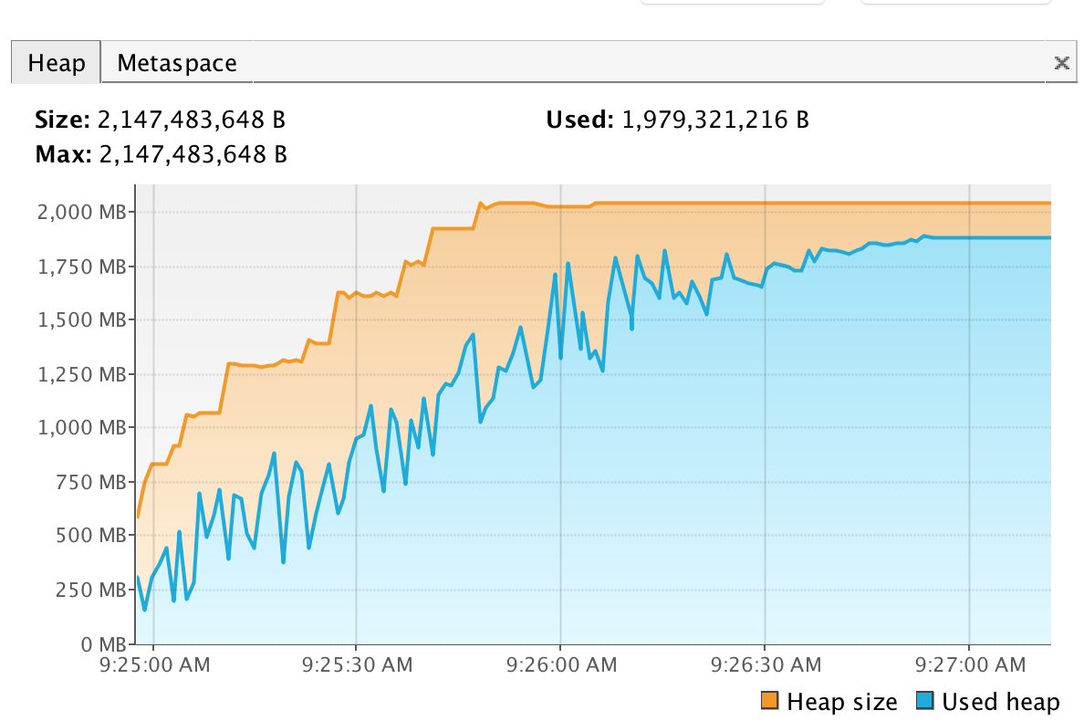The image size is (1084, 721).
Task: Click the Size value showing 2,147,483,648 B
Action: [192, 119]
